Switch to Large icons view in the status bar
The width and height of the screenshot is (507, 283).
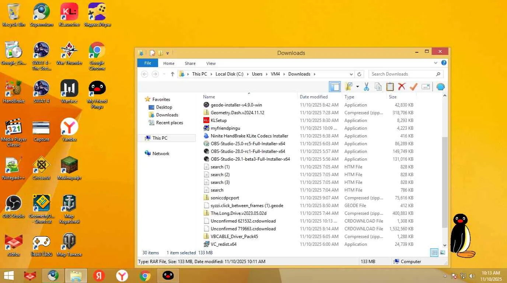pyautogui.click(x=443, y=253)
